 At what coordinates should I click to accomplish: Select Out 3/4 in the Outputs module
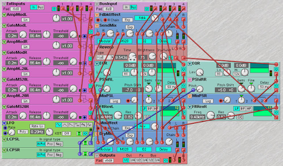pyautogui.click(x=132, y=160)
